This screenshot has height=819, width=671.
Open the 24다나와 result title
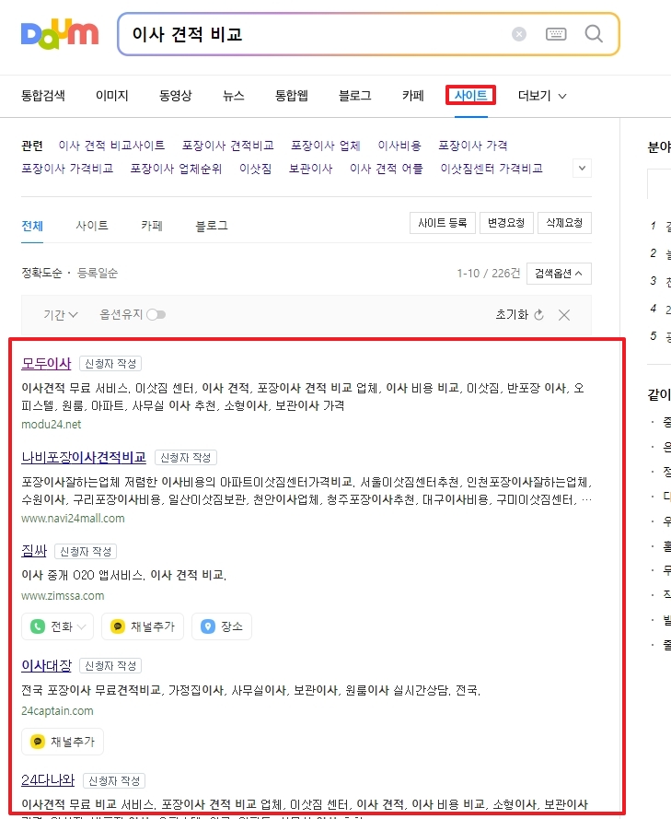point(48,780)
